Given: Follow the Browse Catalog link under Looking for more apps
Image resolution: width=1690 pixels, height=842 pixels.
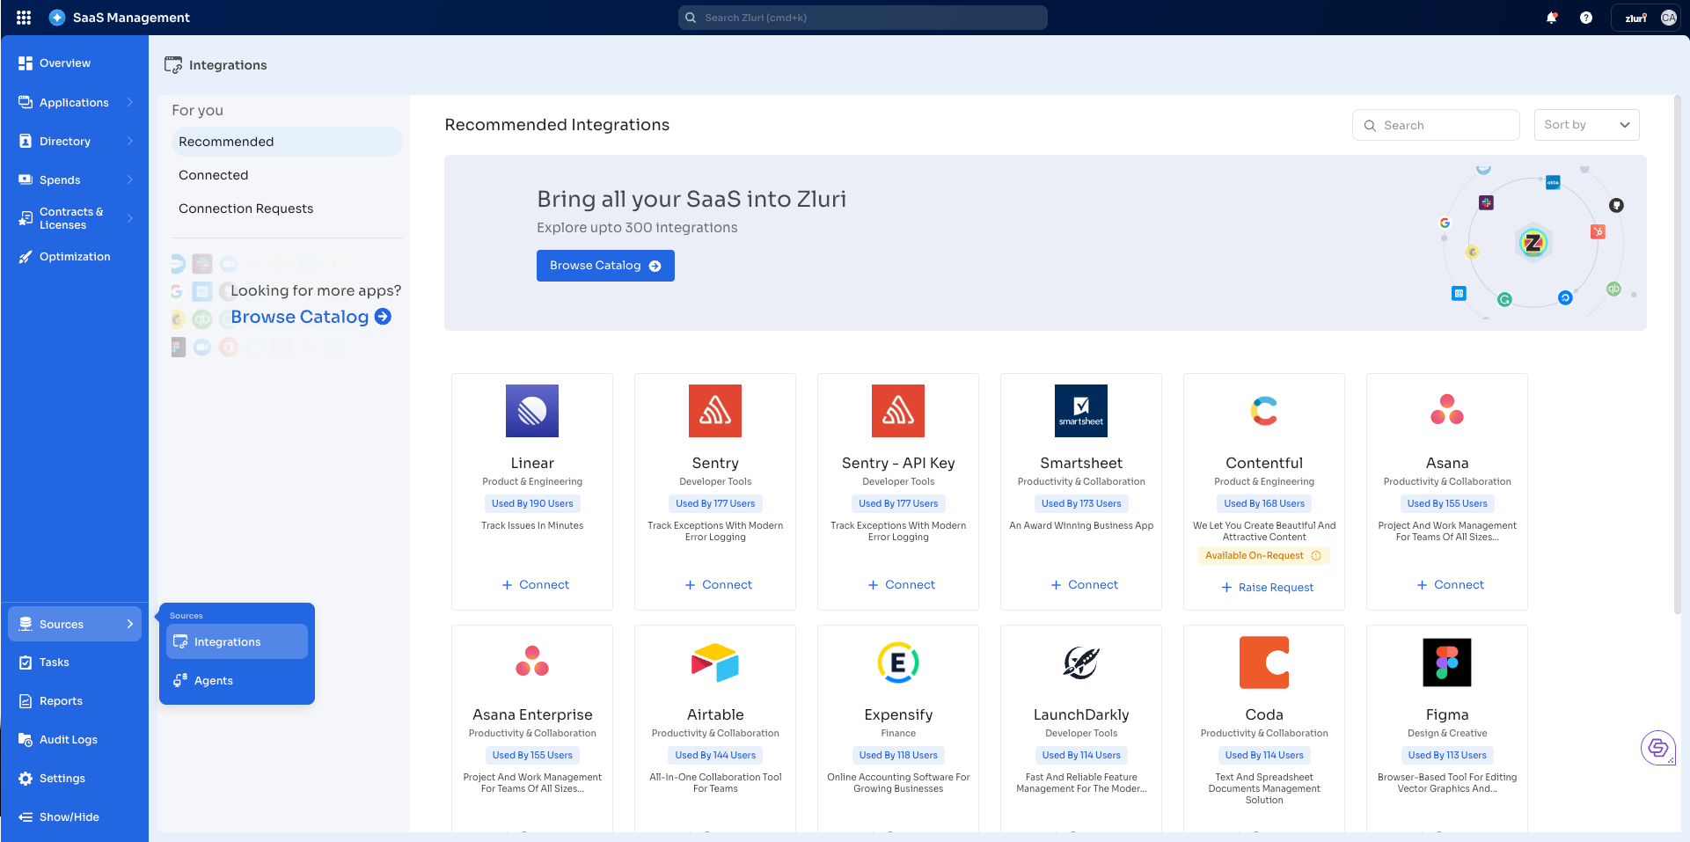Looking at the screenshot, I should [x=311, y=317].
